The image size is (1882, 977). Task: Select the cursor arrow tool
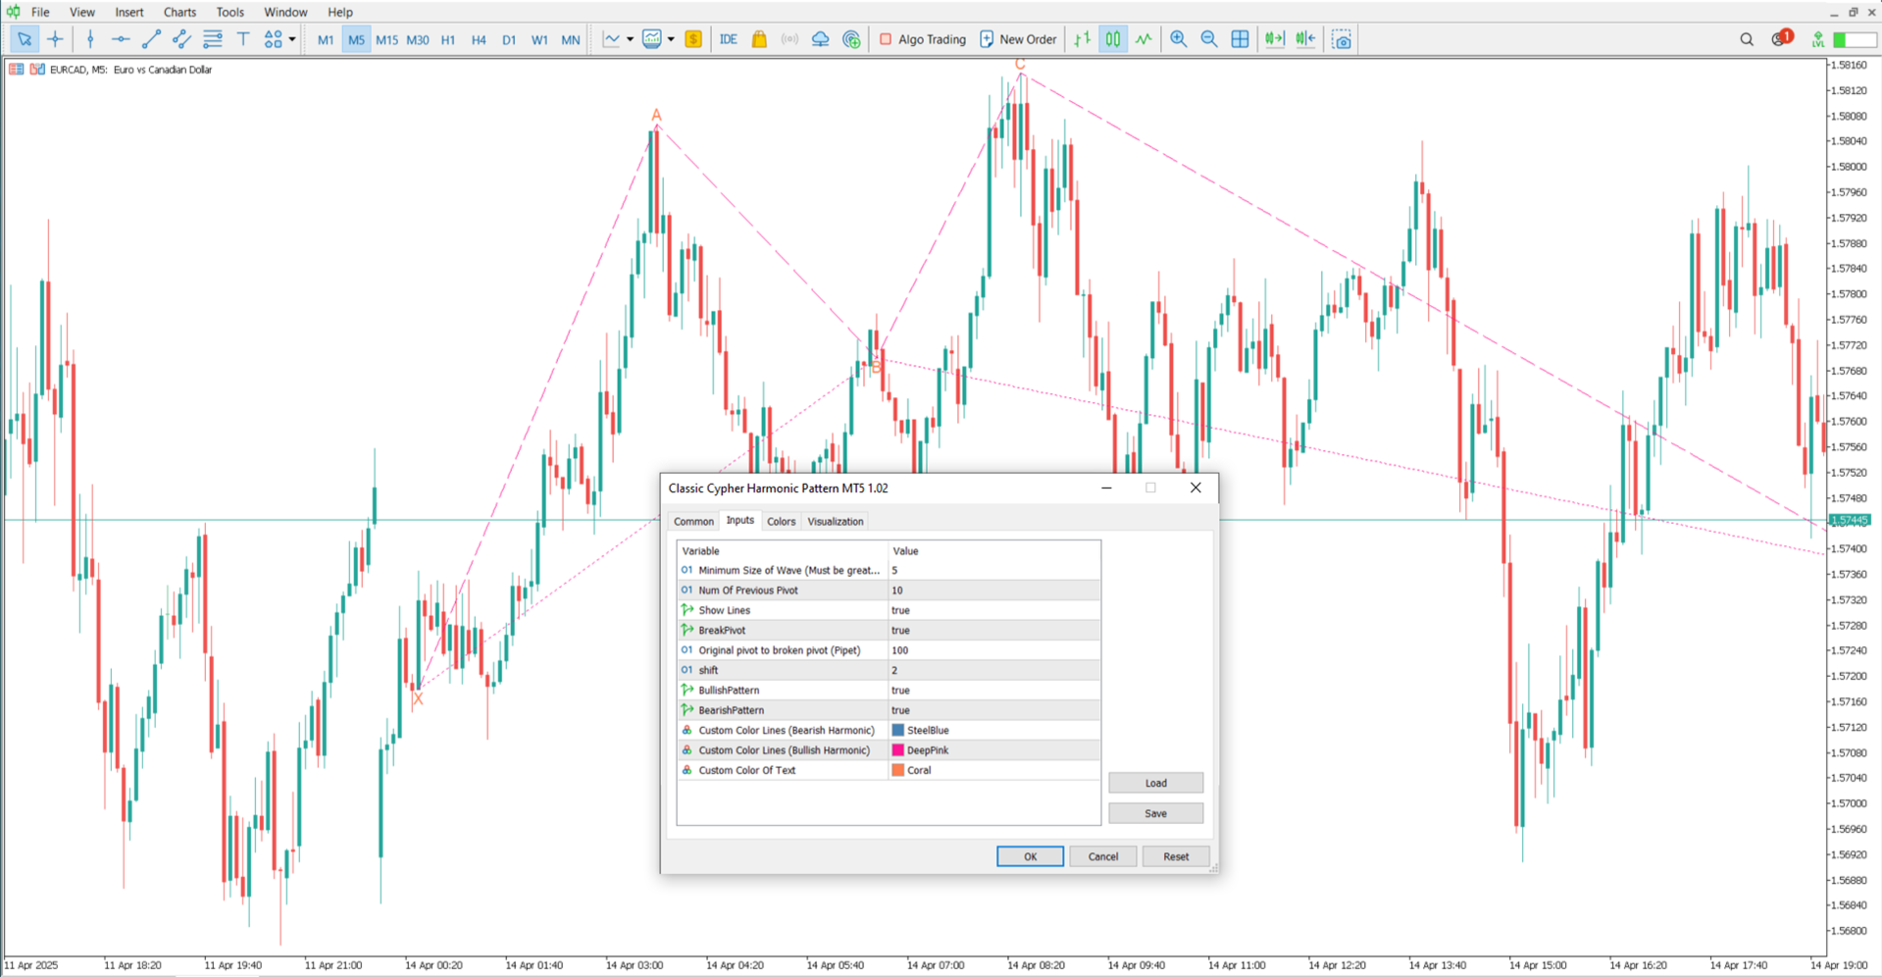24,39
